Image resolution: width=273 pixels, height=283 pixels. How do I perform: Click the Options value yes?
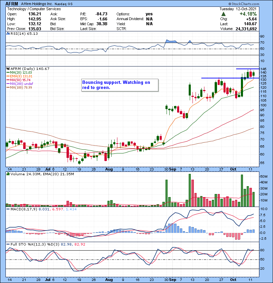point(149,14)
